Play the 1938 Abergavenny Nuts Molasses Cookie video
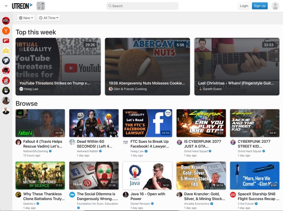Image resolution: width=283 pixels, height=211 pixels. pos(148,66)
